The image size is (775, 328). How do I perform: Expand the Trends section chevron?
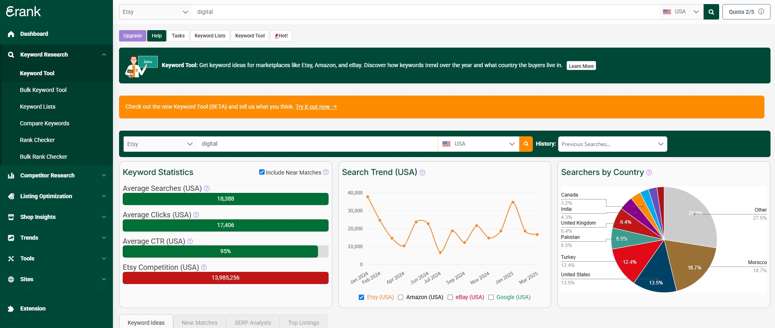click(x=104, y=238)
